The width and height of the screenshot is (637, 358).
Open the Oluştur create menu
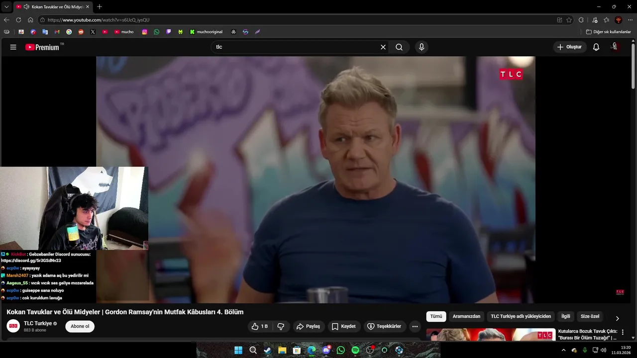569,47
